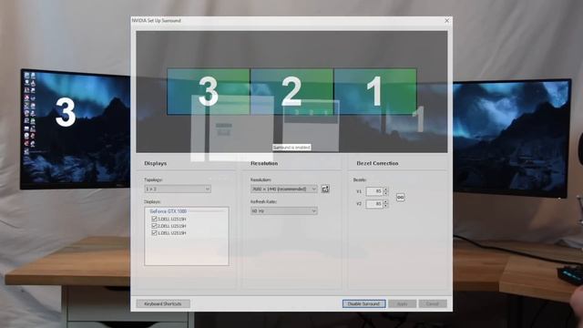Open the Resolution dropdown showing 1440 recommended
The width and height of the screenshot is (583, 328).
(284, 189)
